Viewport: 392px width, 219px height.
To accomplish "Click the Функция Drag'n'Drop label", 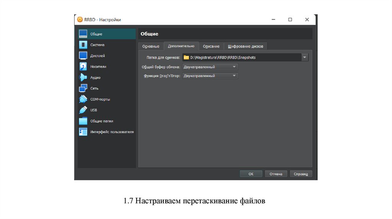I will pos(162,76).
